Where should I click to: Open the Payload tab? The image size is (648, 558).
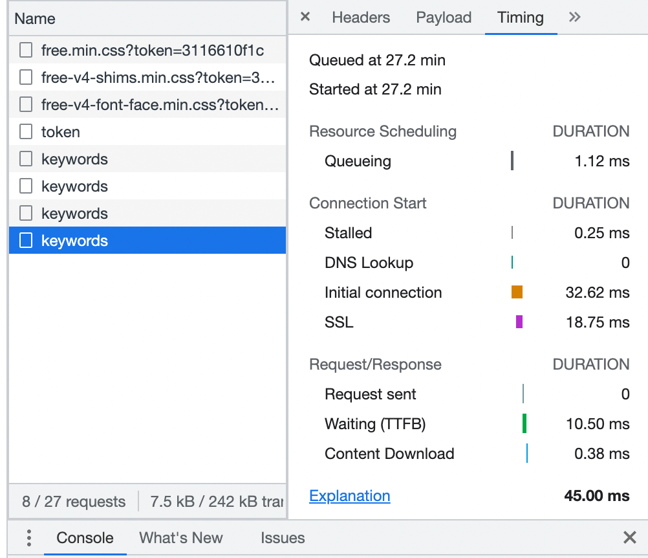444,17
